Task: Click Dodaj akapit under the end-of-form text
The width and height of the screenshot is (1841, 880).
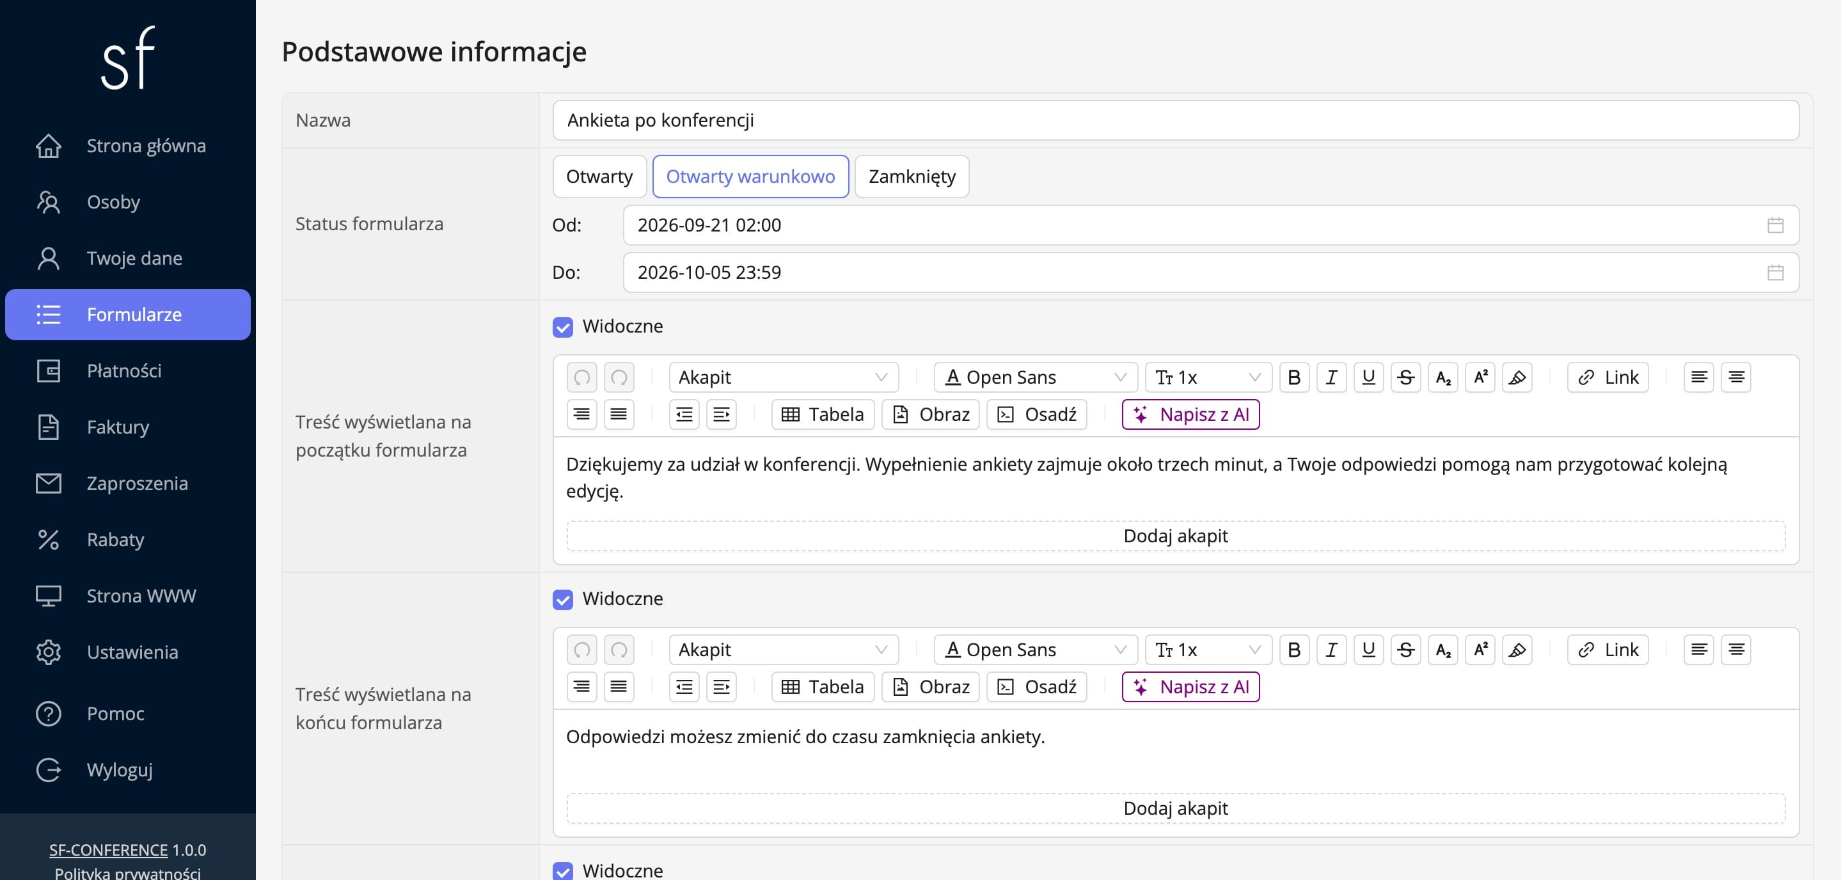Action: [x=1176, y=808]
